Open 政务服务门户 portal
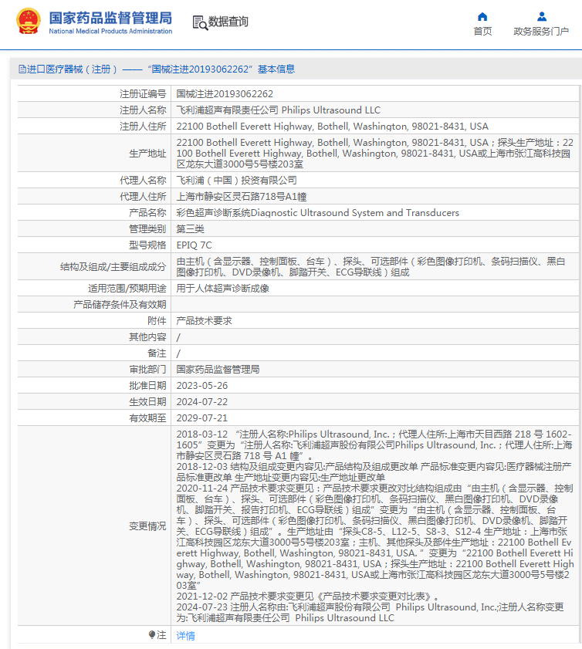This screenshot has width=582, height=649. pos(541,32)
